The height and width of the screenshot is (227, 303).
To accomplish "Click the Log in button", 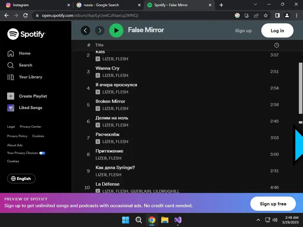I will pyautogui.click(x=277, y=30).
